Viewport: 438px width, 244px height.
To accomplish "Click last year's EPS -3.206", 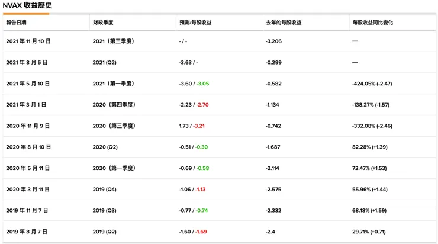I will click(x=273, y=41).
